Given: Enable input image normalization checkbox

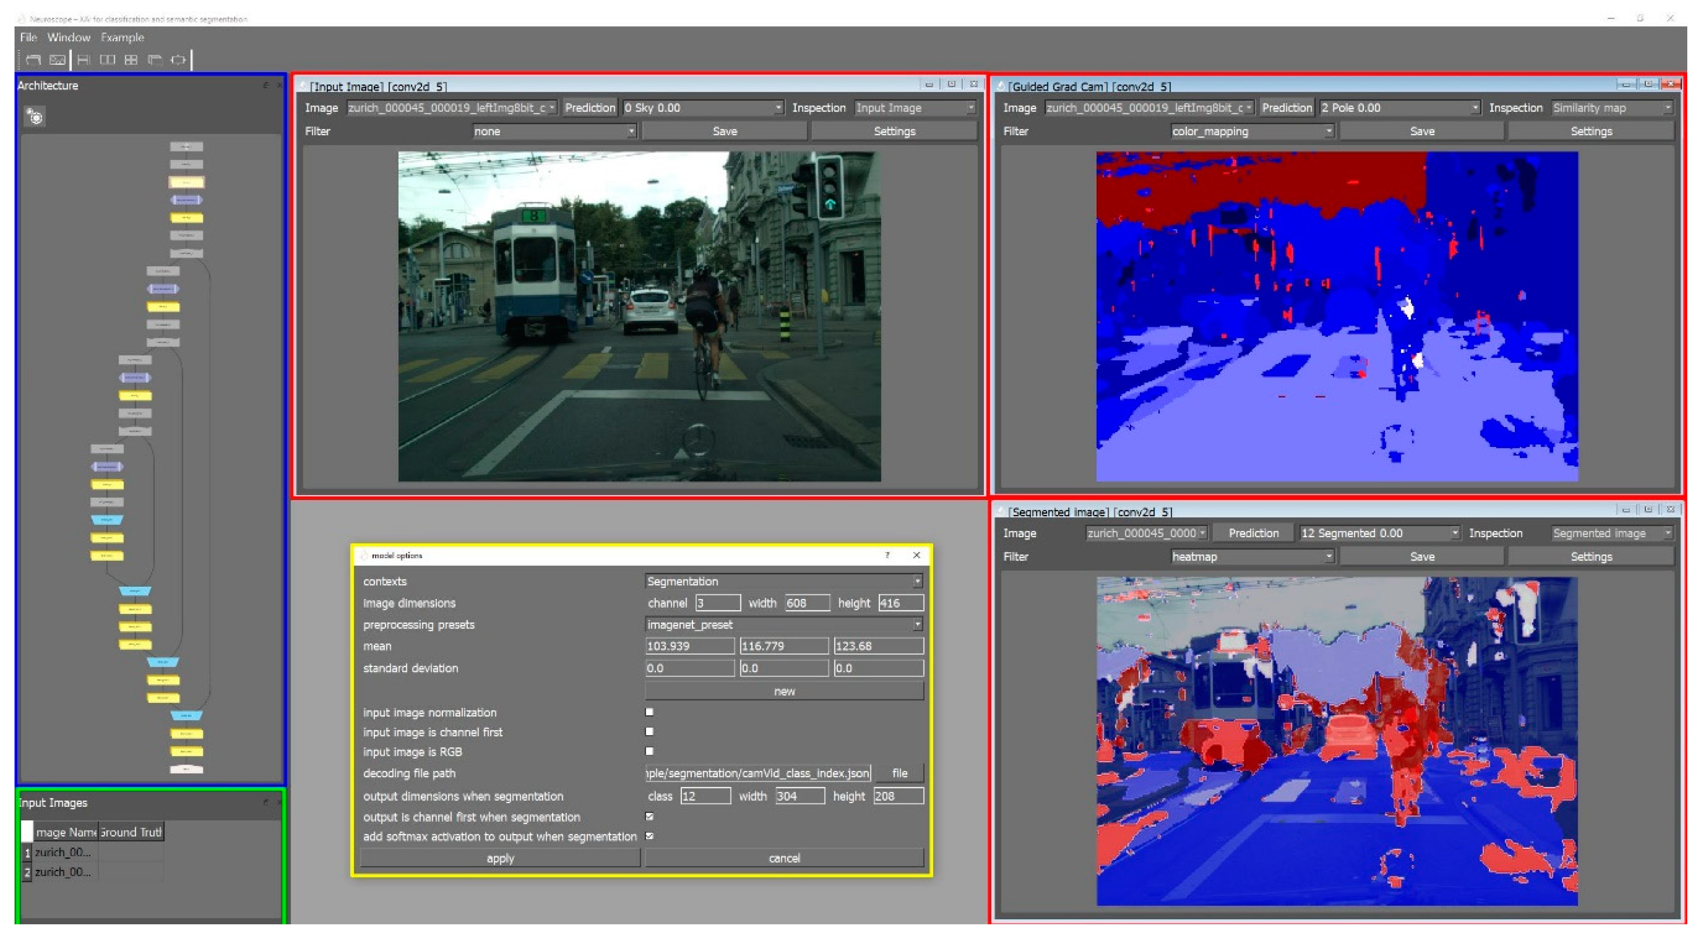Looking at the screenshot, I should click(x=650, y=712).
